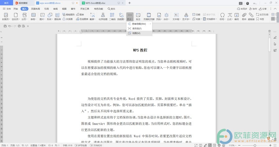279x147 pixels.
Task: Zoom in with the plus button
Action: pos(270,145)
